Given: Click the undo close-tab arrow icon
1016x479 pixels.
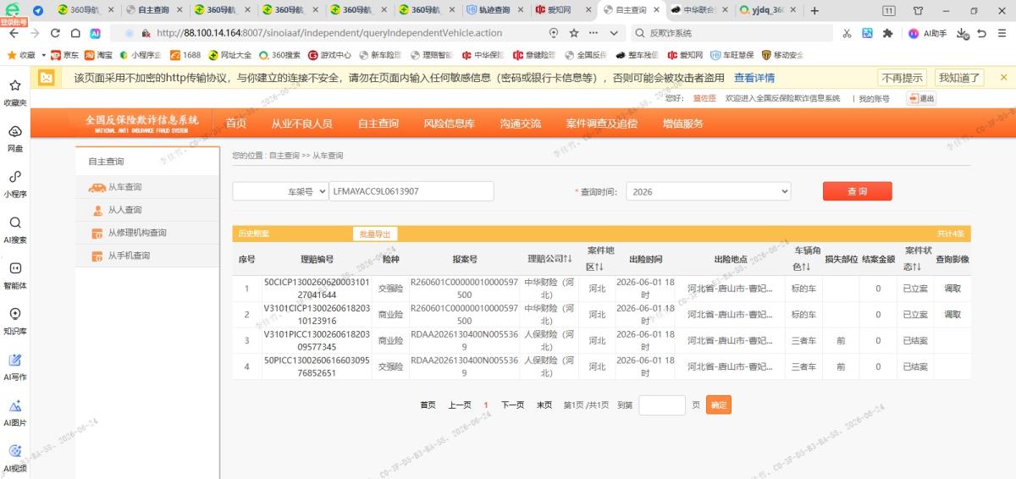Looking at the screenshot, I should tap(981, 33).
